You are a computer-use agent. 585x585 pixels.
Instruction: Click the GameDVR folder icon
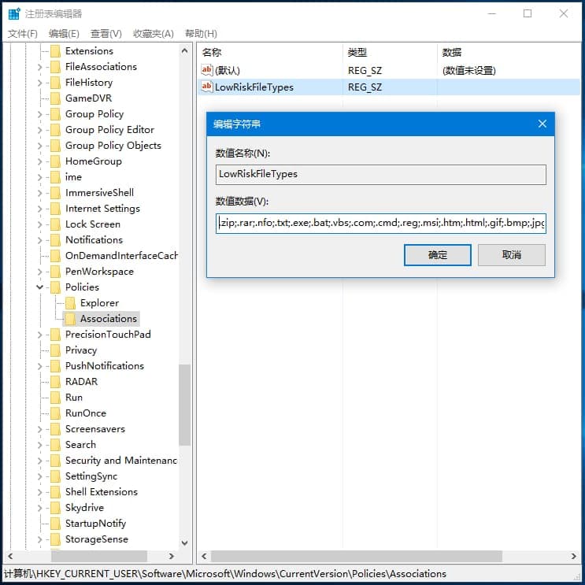pos(55,98)
